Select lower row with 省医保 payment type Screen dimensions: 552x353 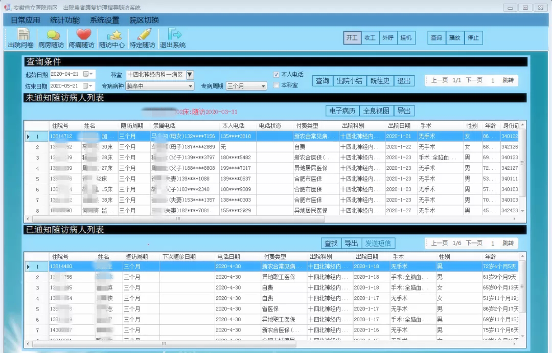(272, 309)
